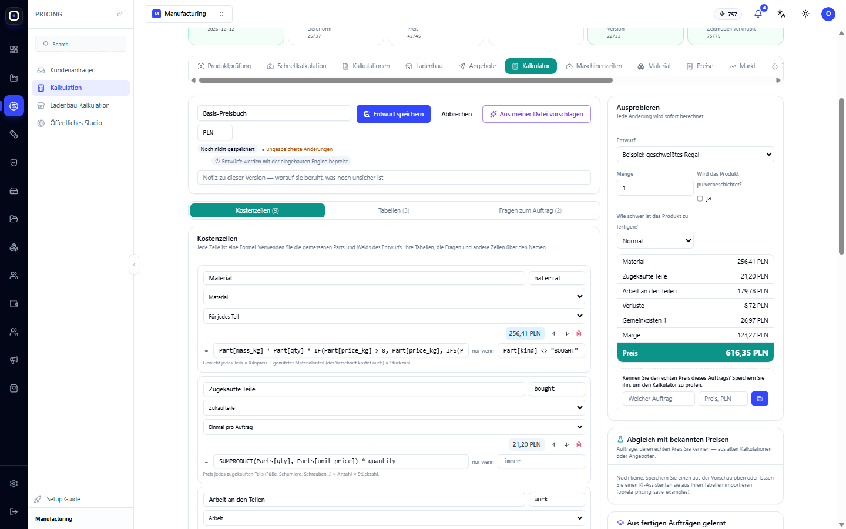846x529 pixels.
Task: Open the language translation switcher
Action: (x=781, y=14)
